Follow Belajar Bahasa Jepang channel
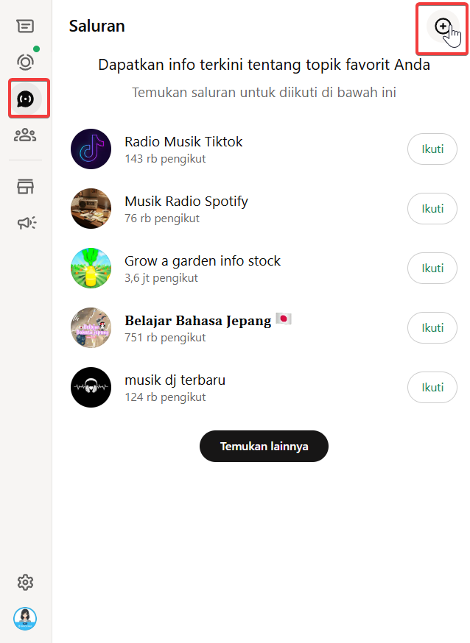The height and width of the screenshot is (643, 470). pyautogui.click(x=432, y=328)
